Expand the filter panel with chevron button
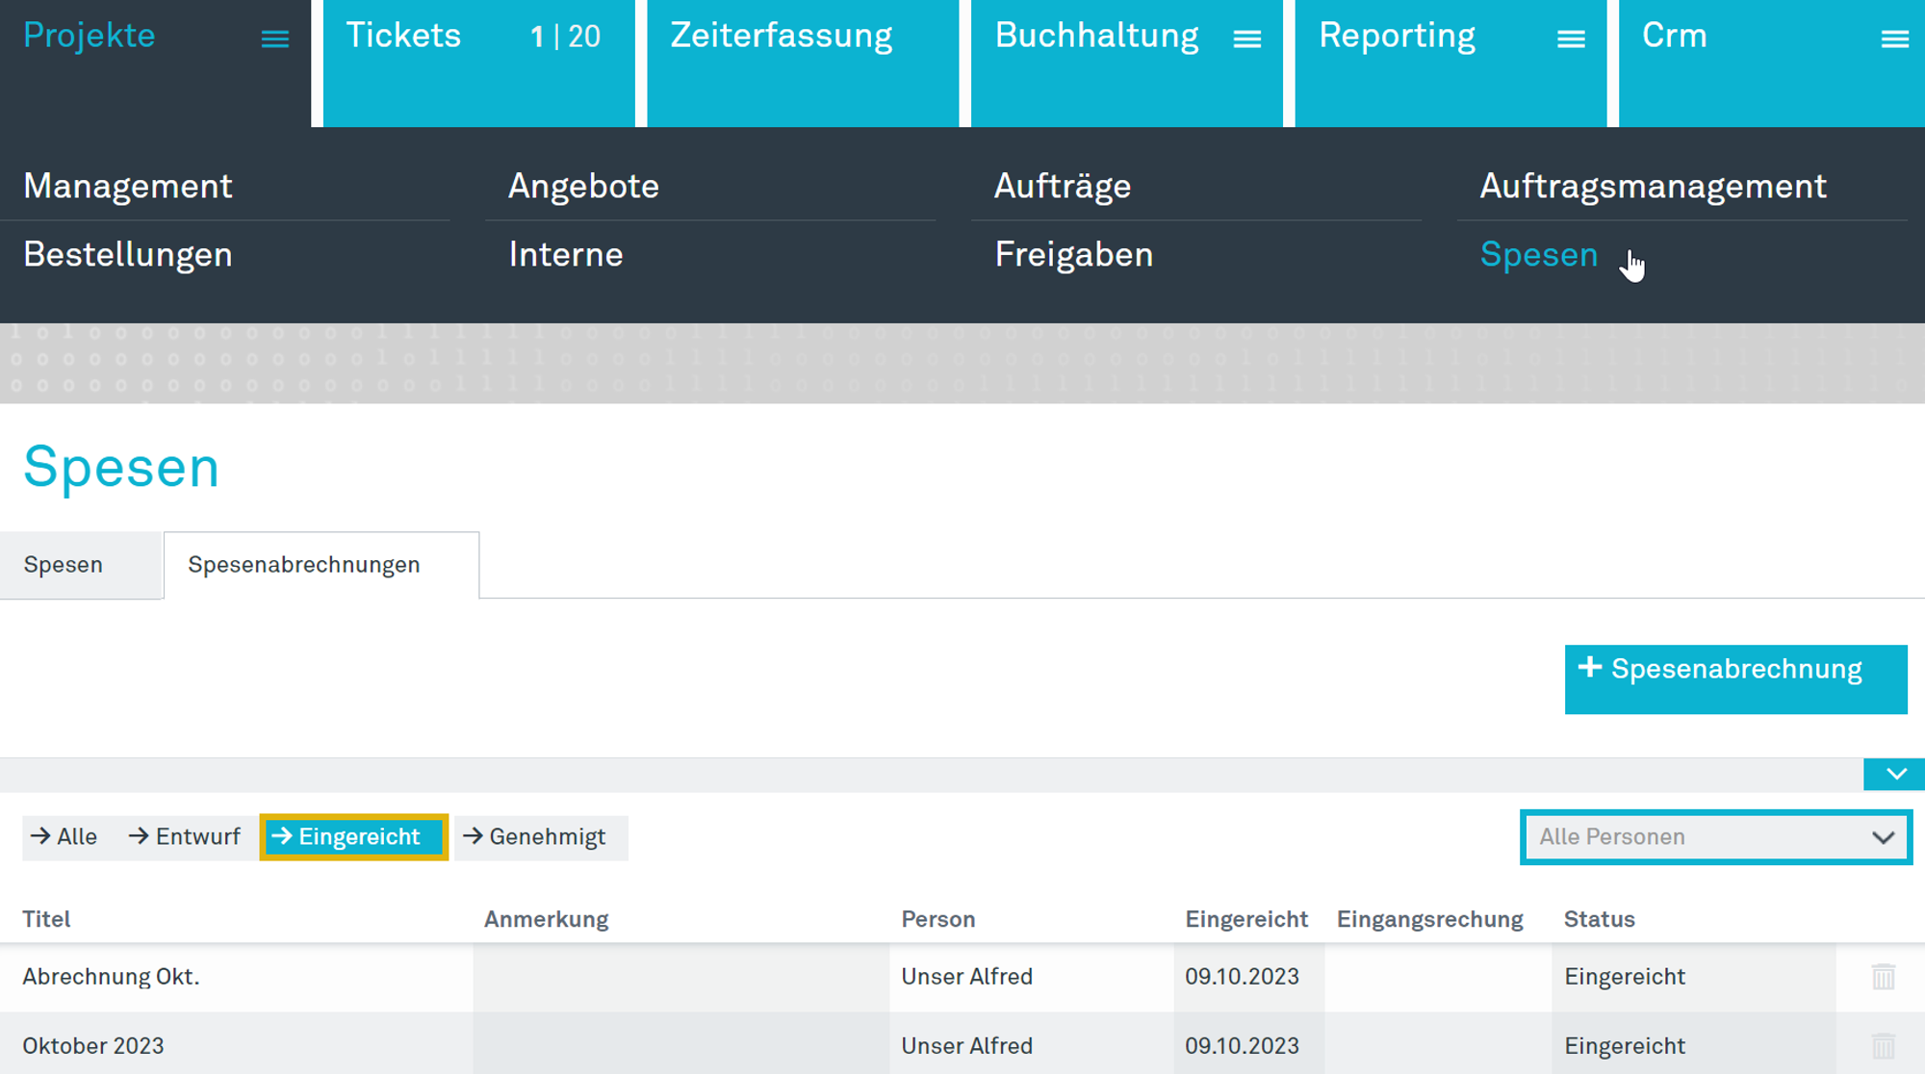1925x1074 pixels. point(1895,774)
